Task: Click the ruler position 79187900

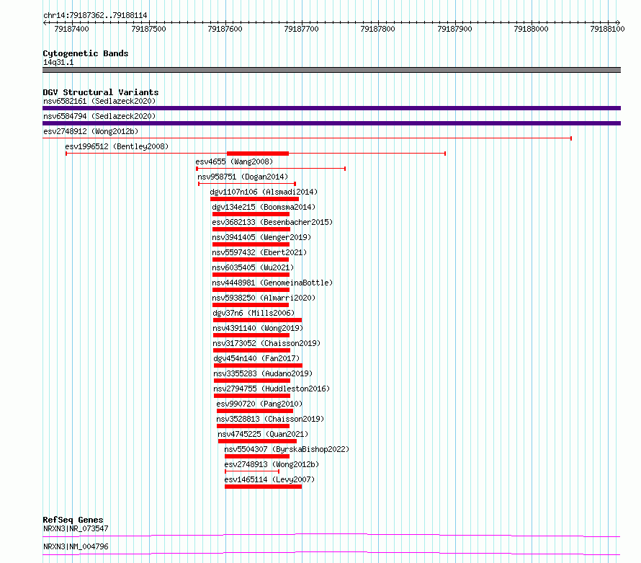Action: click(454, 29)
